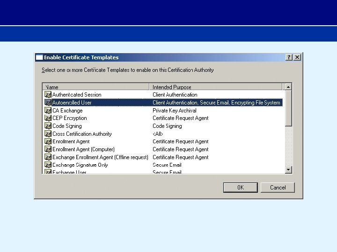Click the Enrollment Agent template icon
The height and width of the screenshot is (252, 337).
click(48, 141)
